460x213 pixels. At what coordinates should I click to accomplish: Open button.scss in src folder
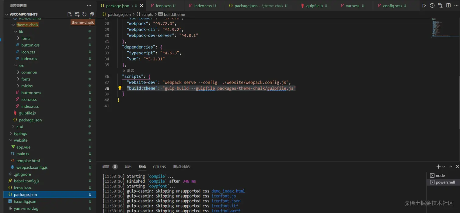[x=31, y=93]
